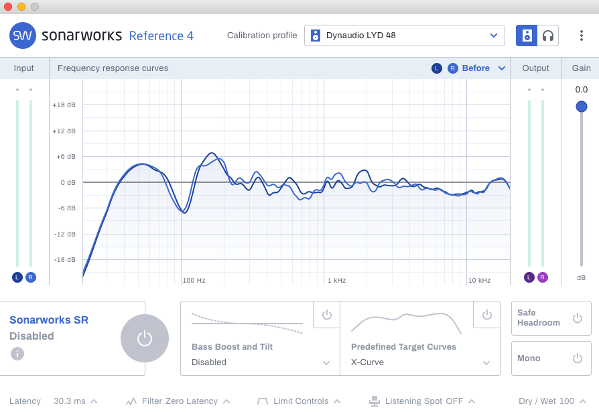Toggle left channel curve L badge

437,68
